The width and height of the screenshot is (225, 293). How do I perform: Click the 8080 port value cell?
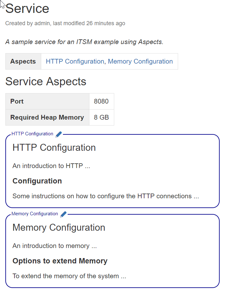(x=101, y=101)
